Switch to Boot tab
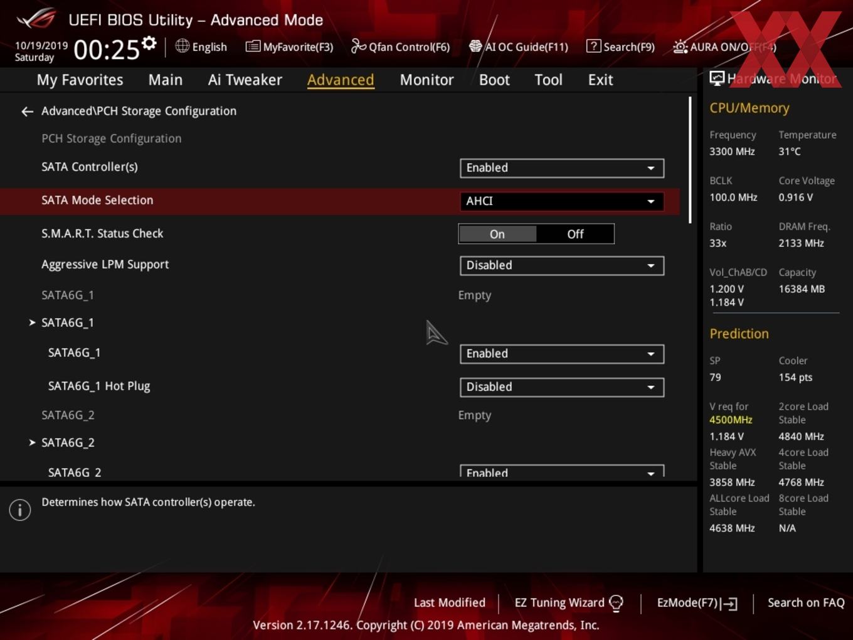This screenshot has width=853, height=640. tap(494, 80)
